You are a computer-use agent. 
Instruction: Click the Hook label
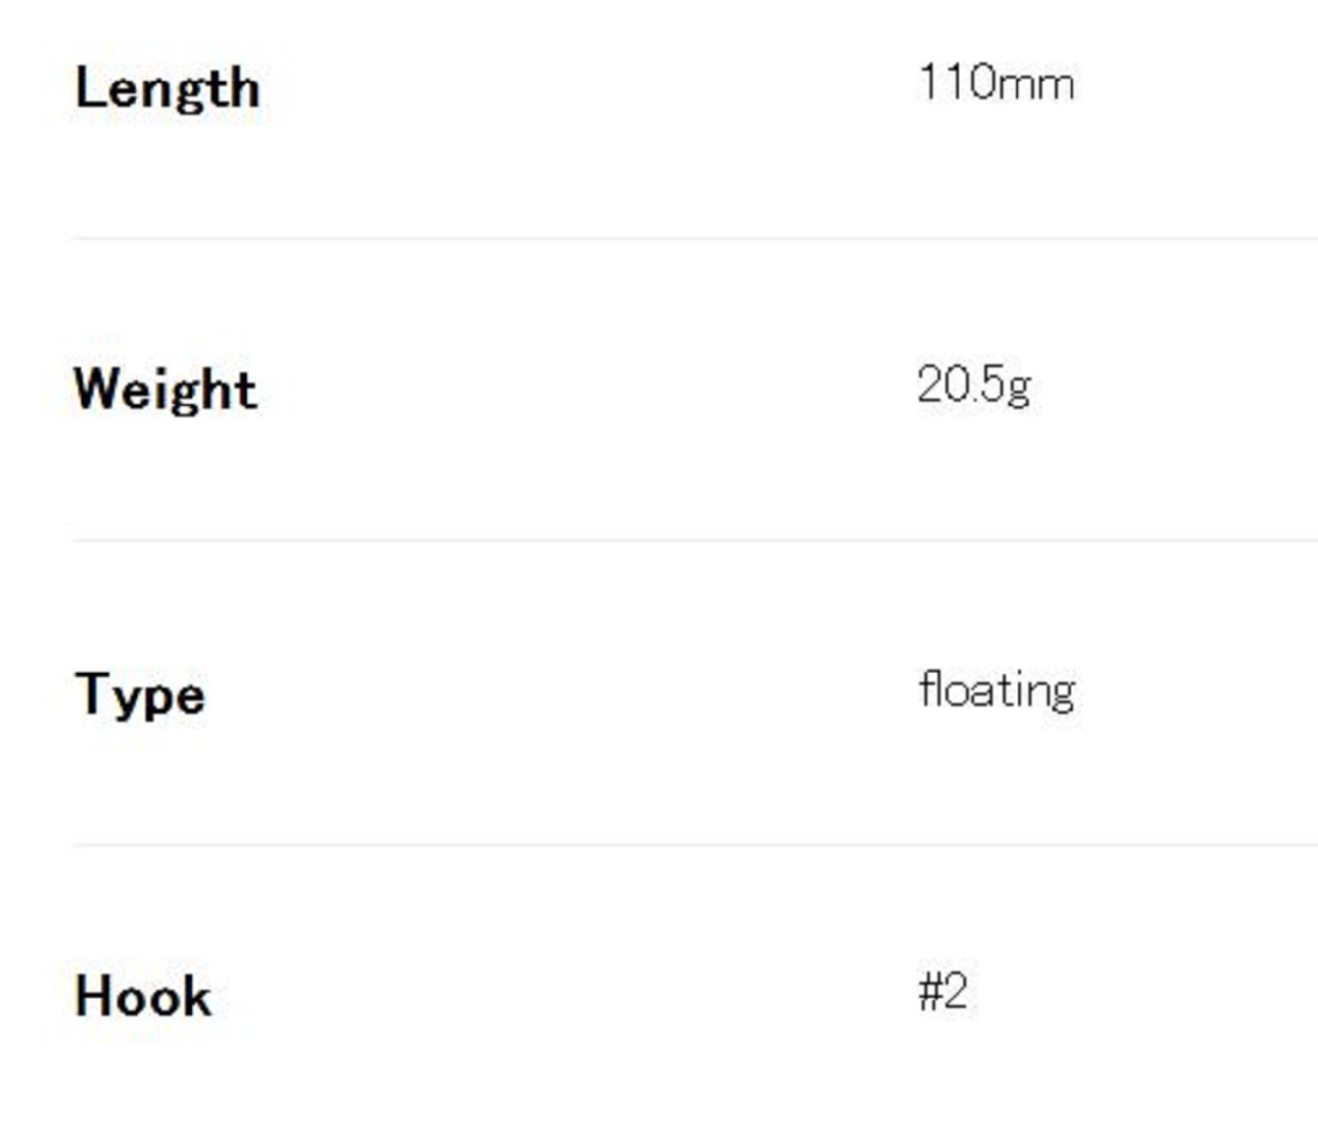pos(143,996)
